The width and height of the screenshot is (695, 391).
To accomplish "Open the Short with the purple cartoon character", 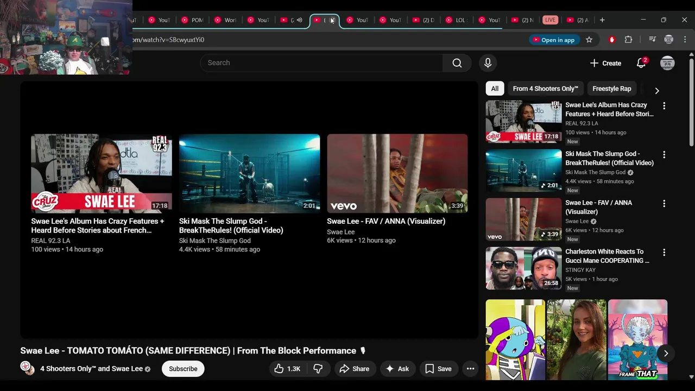I will tap(515, 339).
